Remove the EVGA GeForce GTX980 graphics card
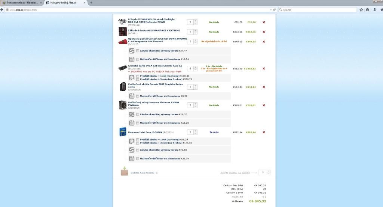The width and height of the screenshot is (383, 207). 264,68
